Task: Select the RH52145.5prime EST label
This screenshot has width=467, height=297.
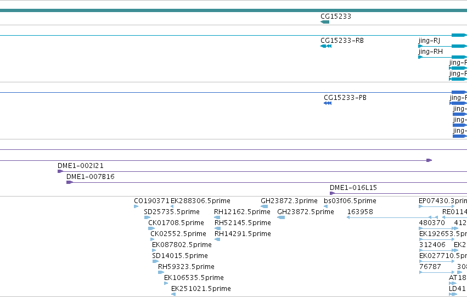Action: (x=243, y=223)
